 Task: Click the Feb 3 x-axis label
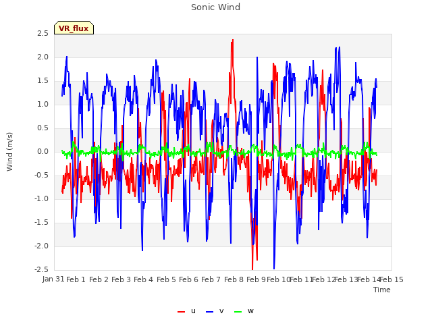[x=121, y=279]
